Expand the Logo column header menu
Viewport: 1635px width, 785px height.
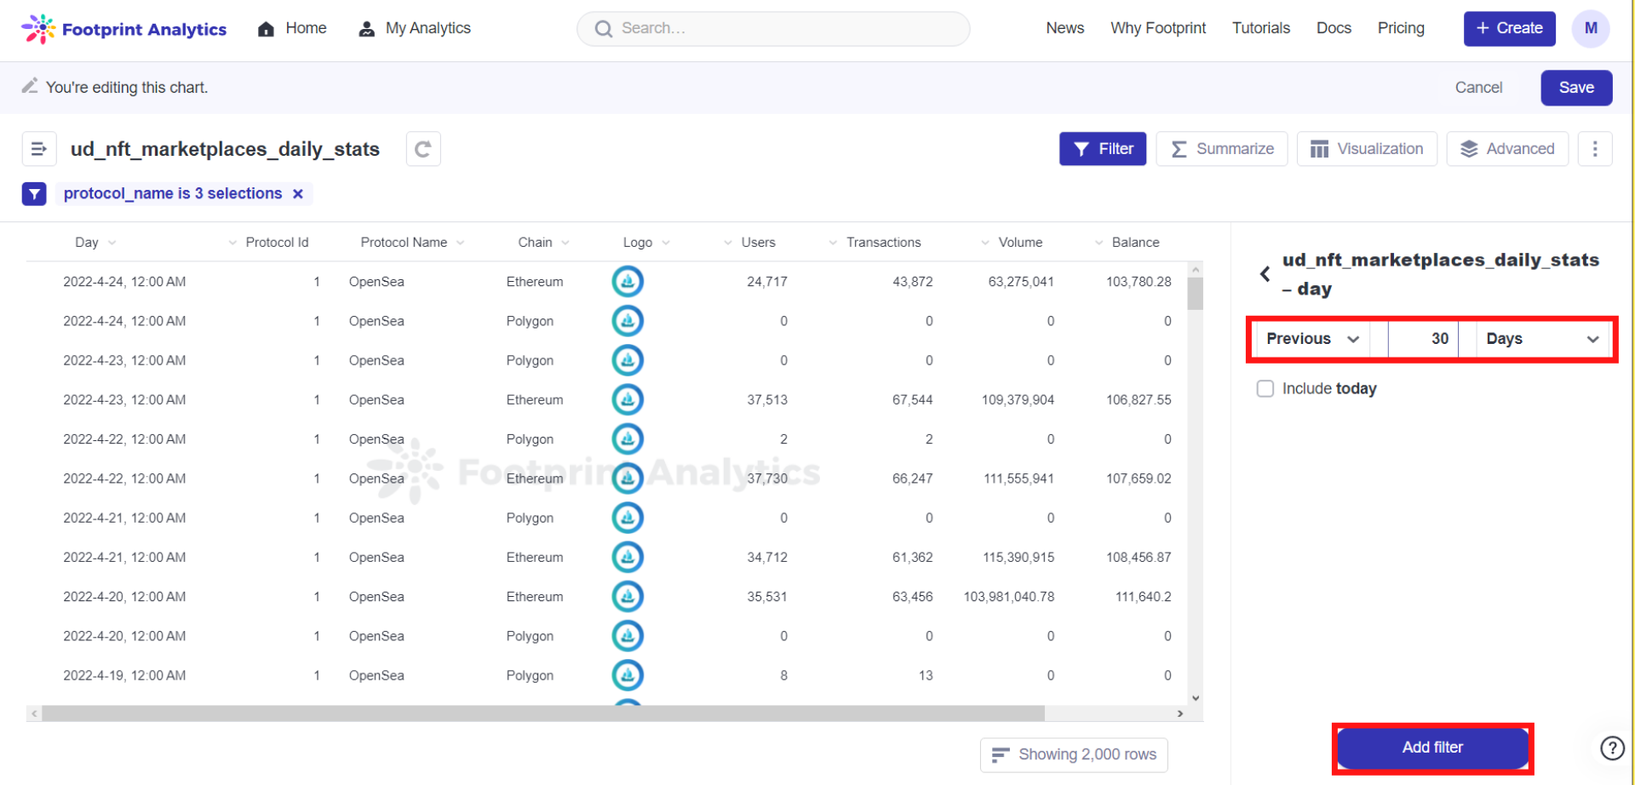(x=666, y=243)
